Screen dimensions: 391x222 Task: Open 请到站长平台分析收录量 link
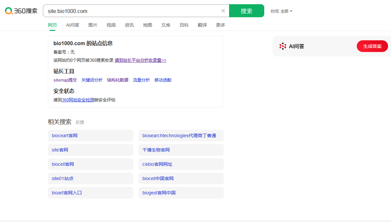pos(140,60)
